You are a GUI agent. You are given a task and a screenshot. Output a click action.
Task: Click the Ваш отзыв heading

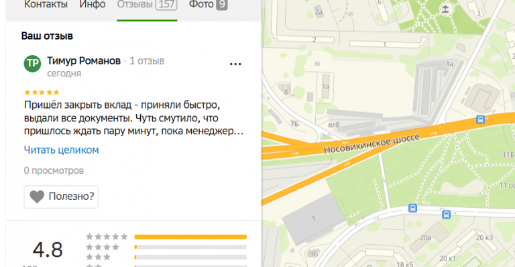47,36
